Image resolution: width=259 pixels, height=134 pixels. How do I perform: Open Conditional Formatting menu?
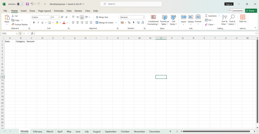pos(153,20)
